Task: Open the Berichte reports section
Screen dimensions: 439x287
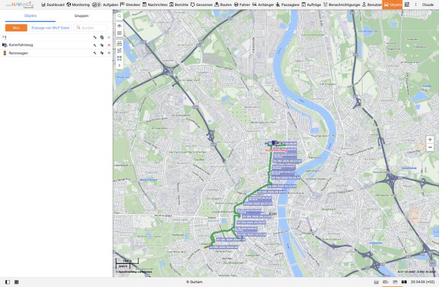Action: (179, 5)
